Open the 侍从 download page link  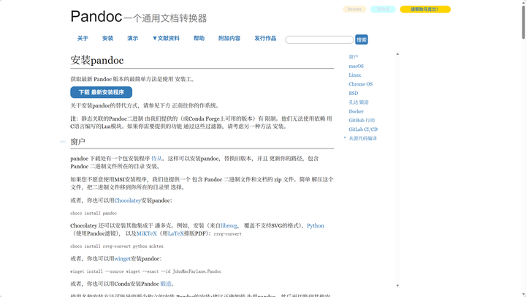tap(156, 158)
